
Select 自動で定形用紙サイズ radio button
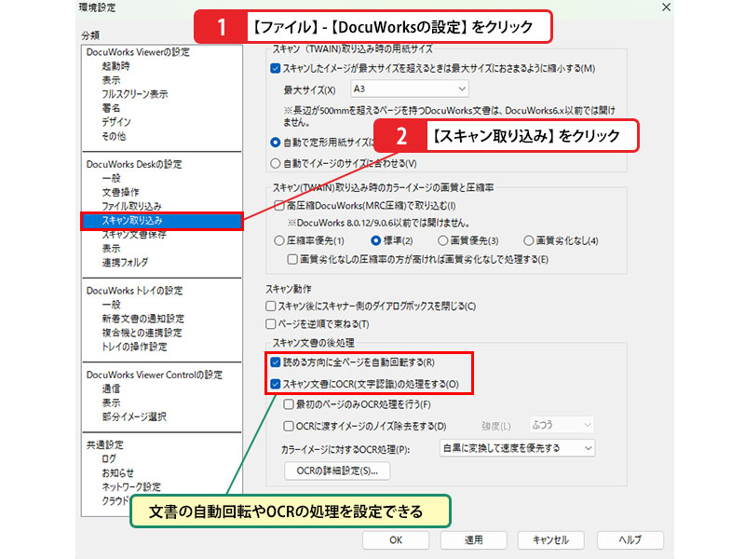click(x=275, y=143)
